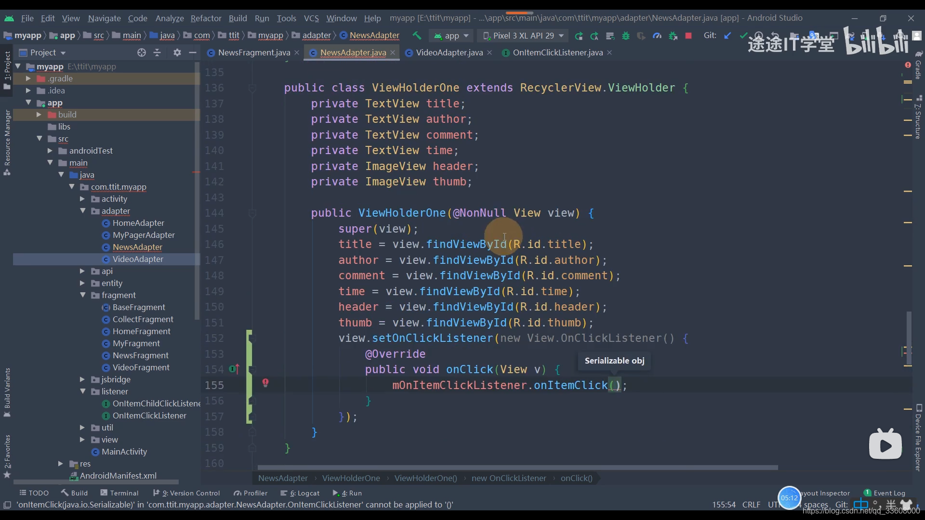Open the TODO tool window

(34, 493)
